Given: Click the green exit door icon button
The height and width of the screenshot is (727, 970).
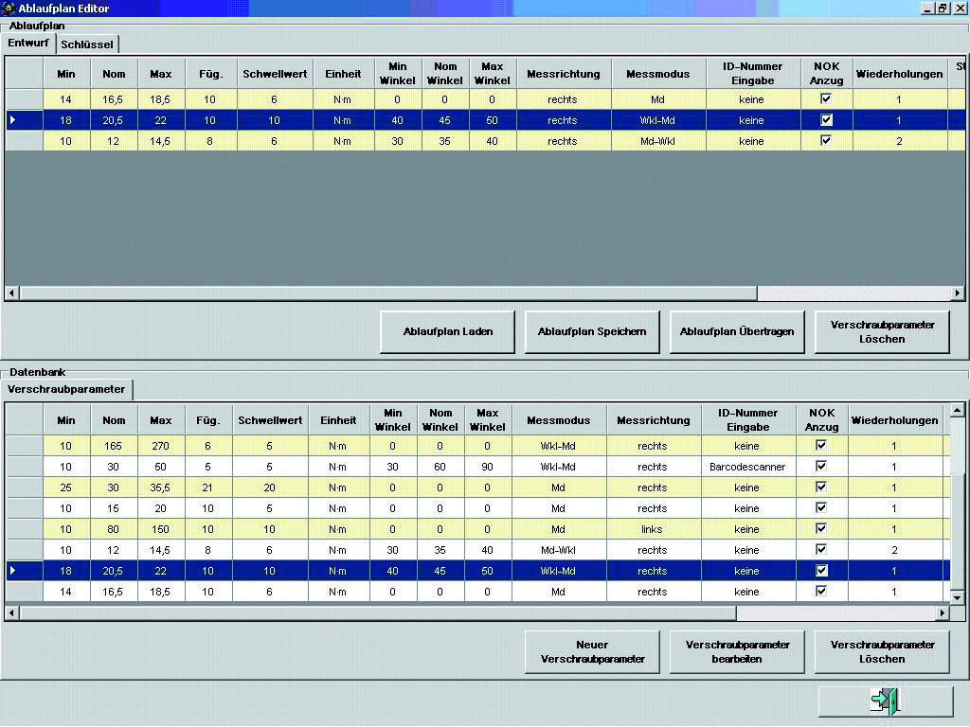Looking at the screenshot, I should tap(886, 701).
